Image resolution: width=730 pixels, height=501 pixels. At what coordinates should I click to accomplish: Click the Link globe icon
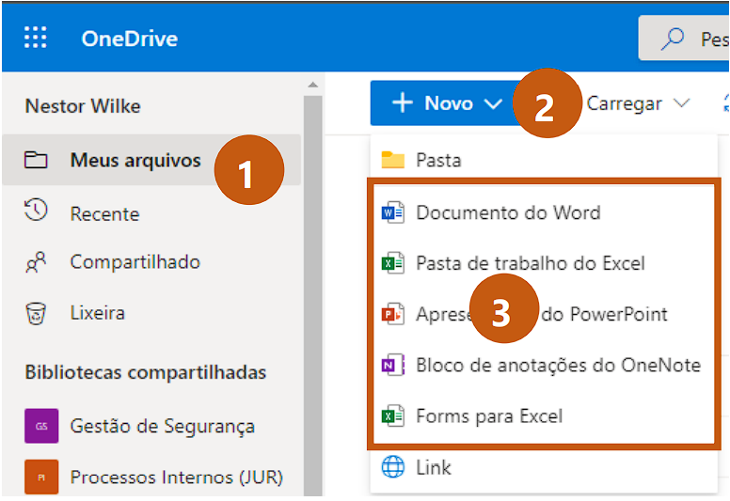pos(393,467)
